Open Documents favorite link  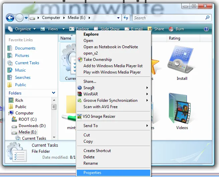(25, 48)
